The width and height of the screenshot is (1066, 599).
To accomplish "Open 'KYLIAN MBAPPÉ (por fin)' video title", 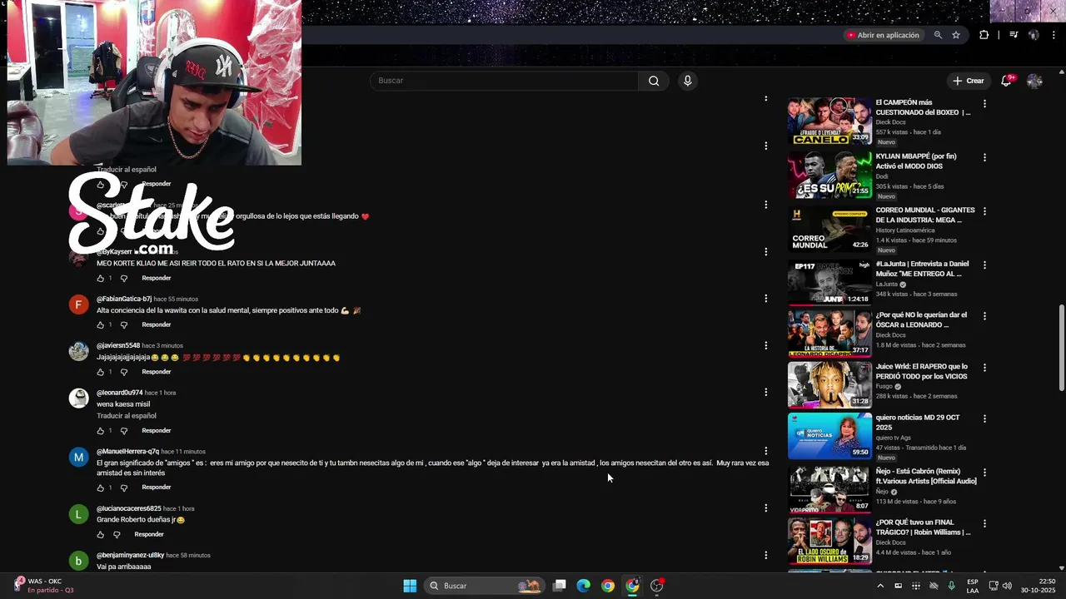I will tap(916, 161).
